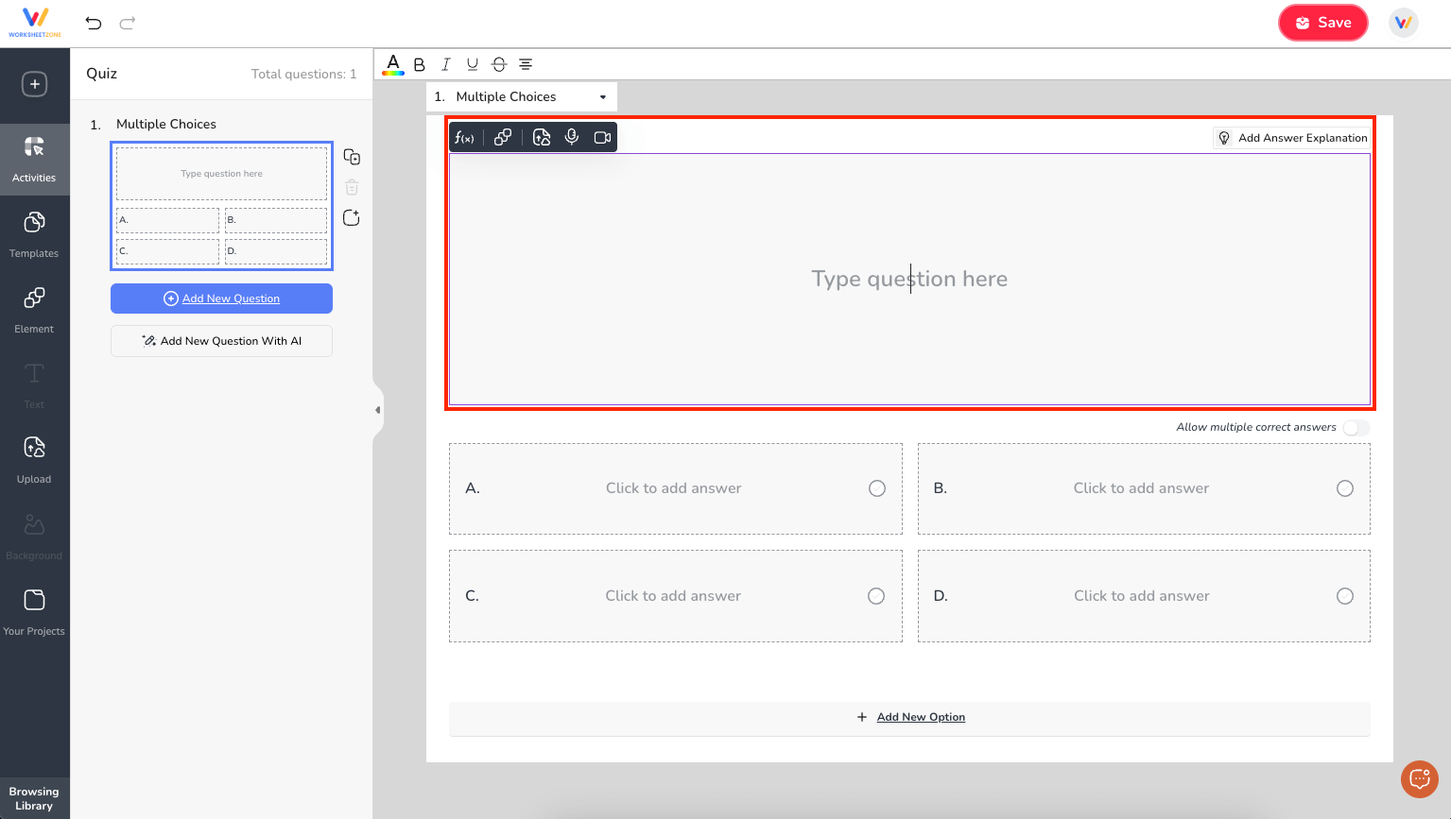This screenshot has width=1451, height=819.
Task: Insert an element into question
Action: [503, 137]
